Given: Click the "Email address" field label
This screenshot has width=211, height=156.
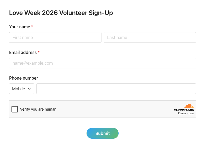Looking at the screenshot, I should 23,52.
